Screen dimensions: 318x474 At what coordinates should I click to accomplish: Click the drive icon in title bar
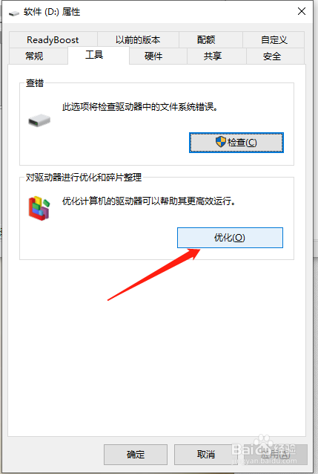click(14, 13)
